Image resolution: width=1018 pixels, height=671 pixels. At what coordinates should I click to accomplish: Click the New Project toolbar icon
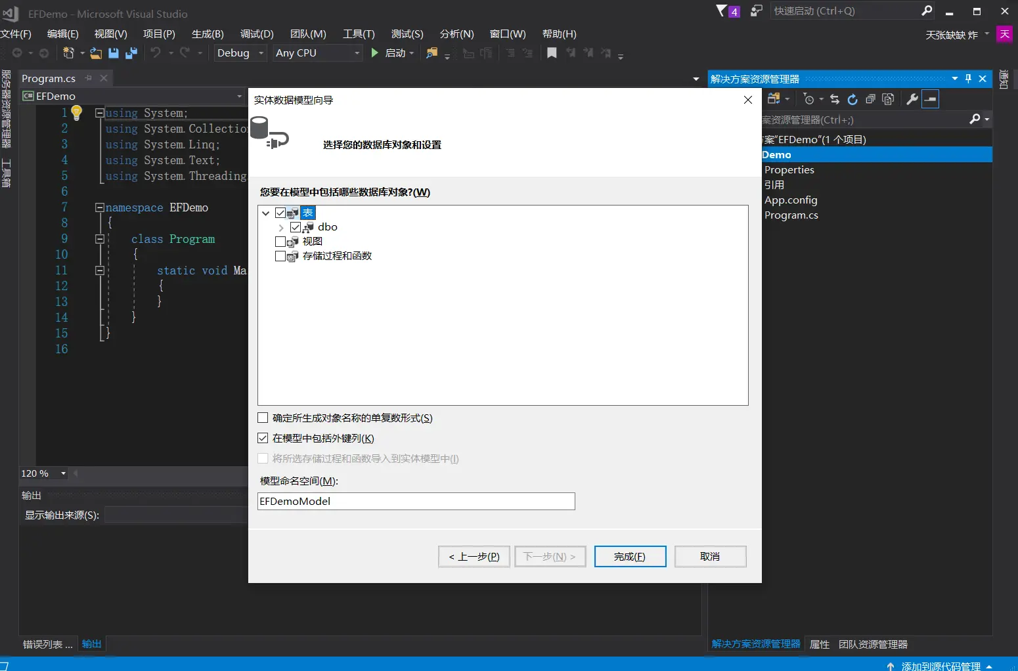coord(68,53)
